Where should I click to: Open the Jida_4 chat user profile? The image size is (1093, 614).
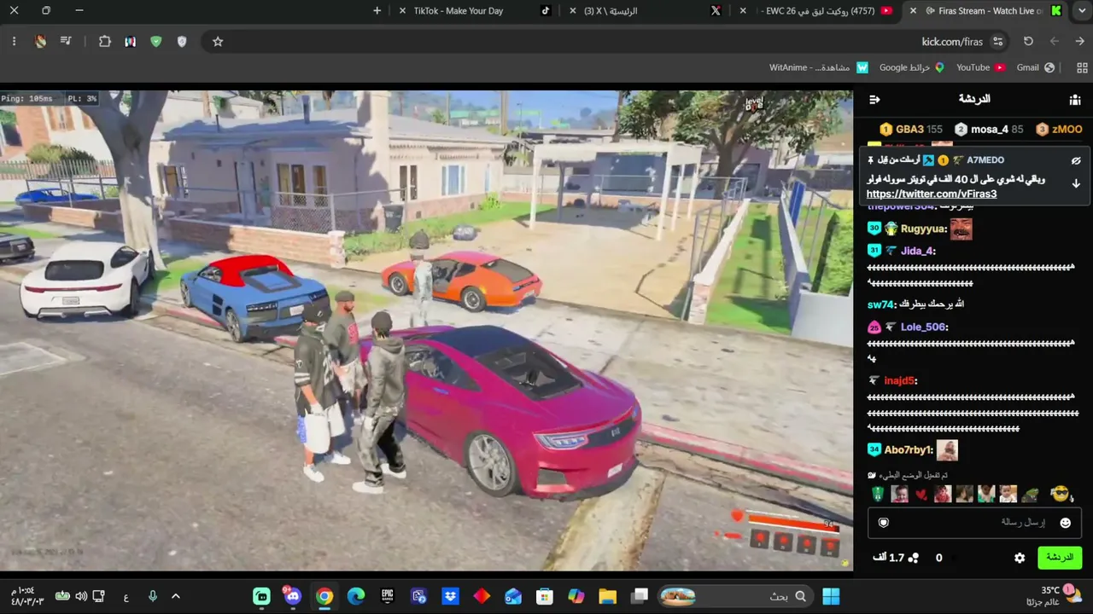918,252
